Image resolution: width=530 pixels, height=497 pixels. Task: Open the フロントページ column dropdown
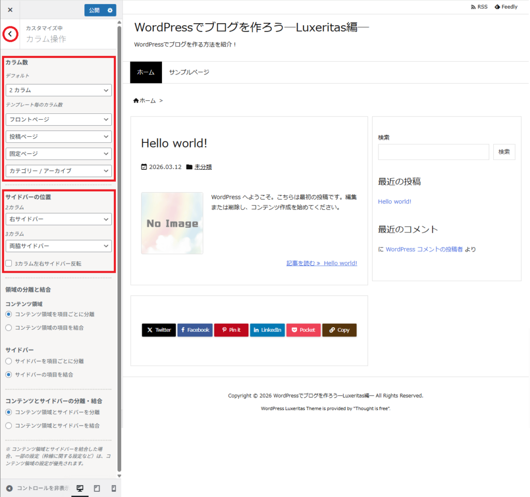coord(58,120)
